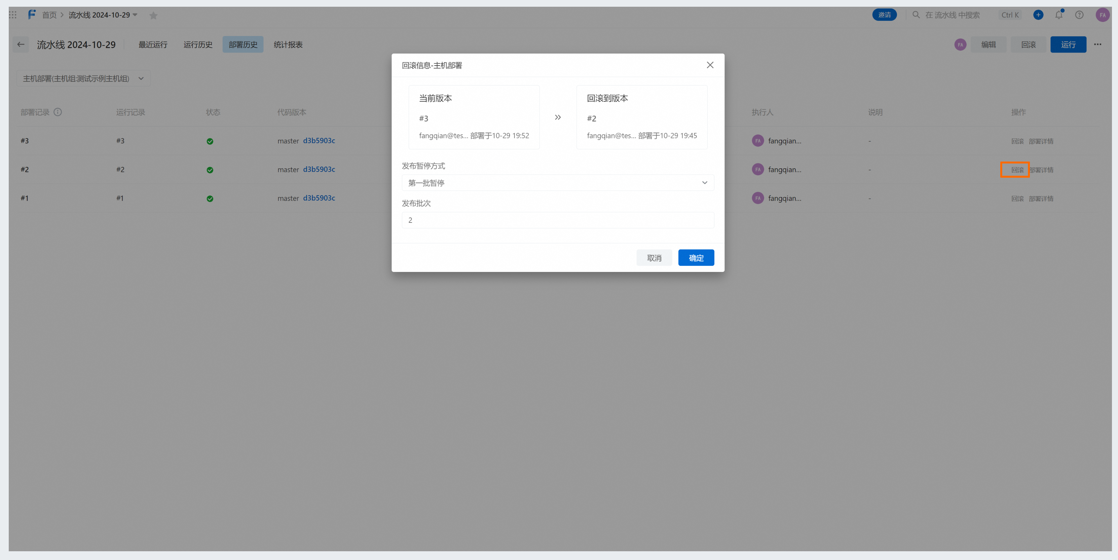Open commit d3b5903c in row #3
The width and height of the screenshot is (1118, 560).
[x=319, y=141]
